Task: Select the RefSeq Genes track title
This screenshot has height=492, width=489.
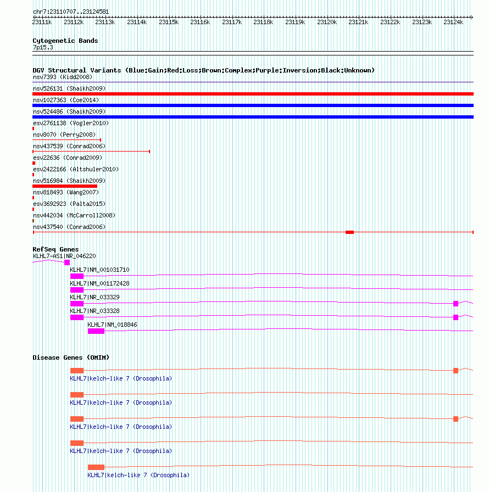Action: [56, 249]
